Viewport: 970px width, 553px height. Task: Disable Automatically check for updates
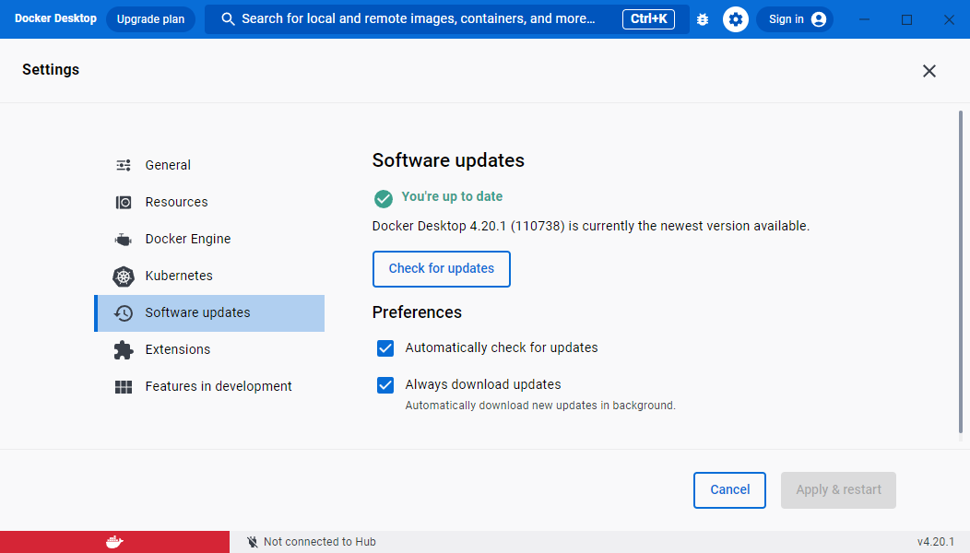tap(385, 348)
